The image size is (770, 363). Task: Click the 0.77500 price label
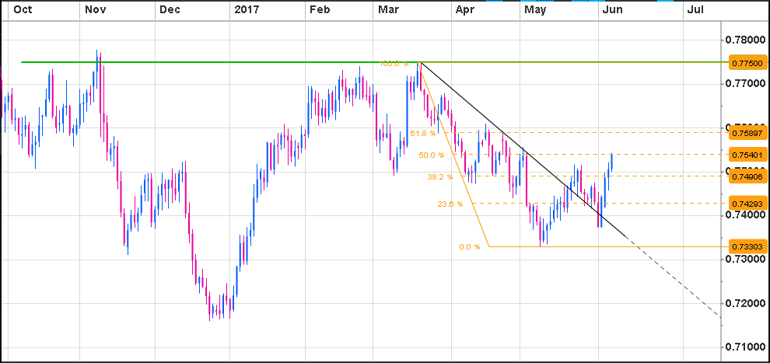pyautogui.click(x=747, y=63)
